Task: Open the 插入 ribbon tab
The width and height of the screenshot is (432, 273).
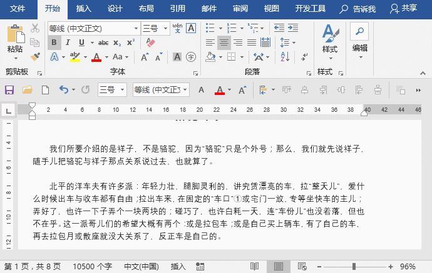Action: click(83, 9)
